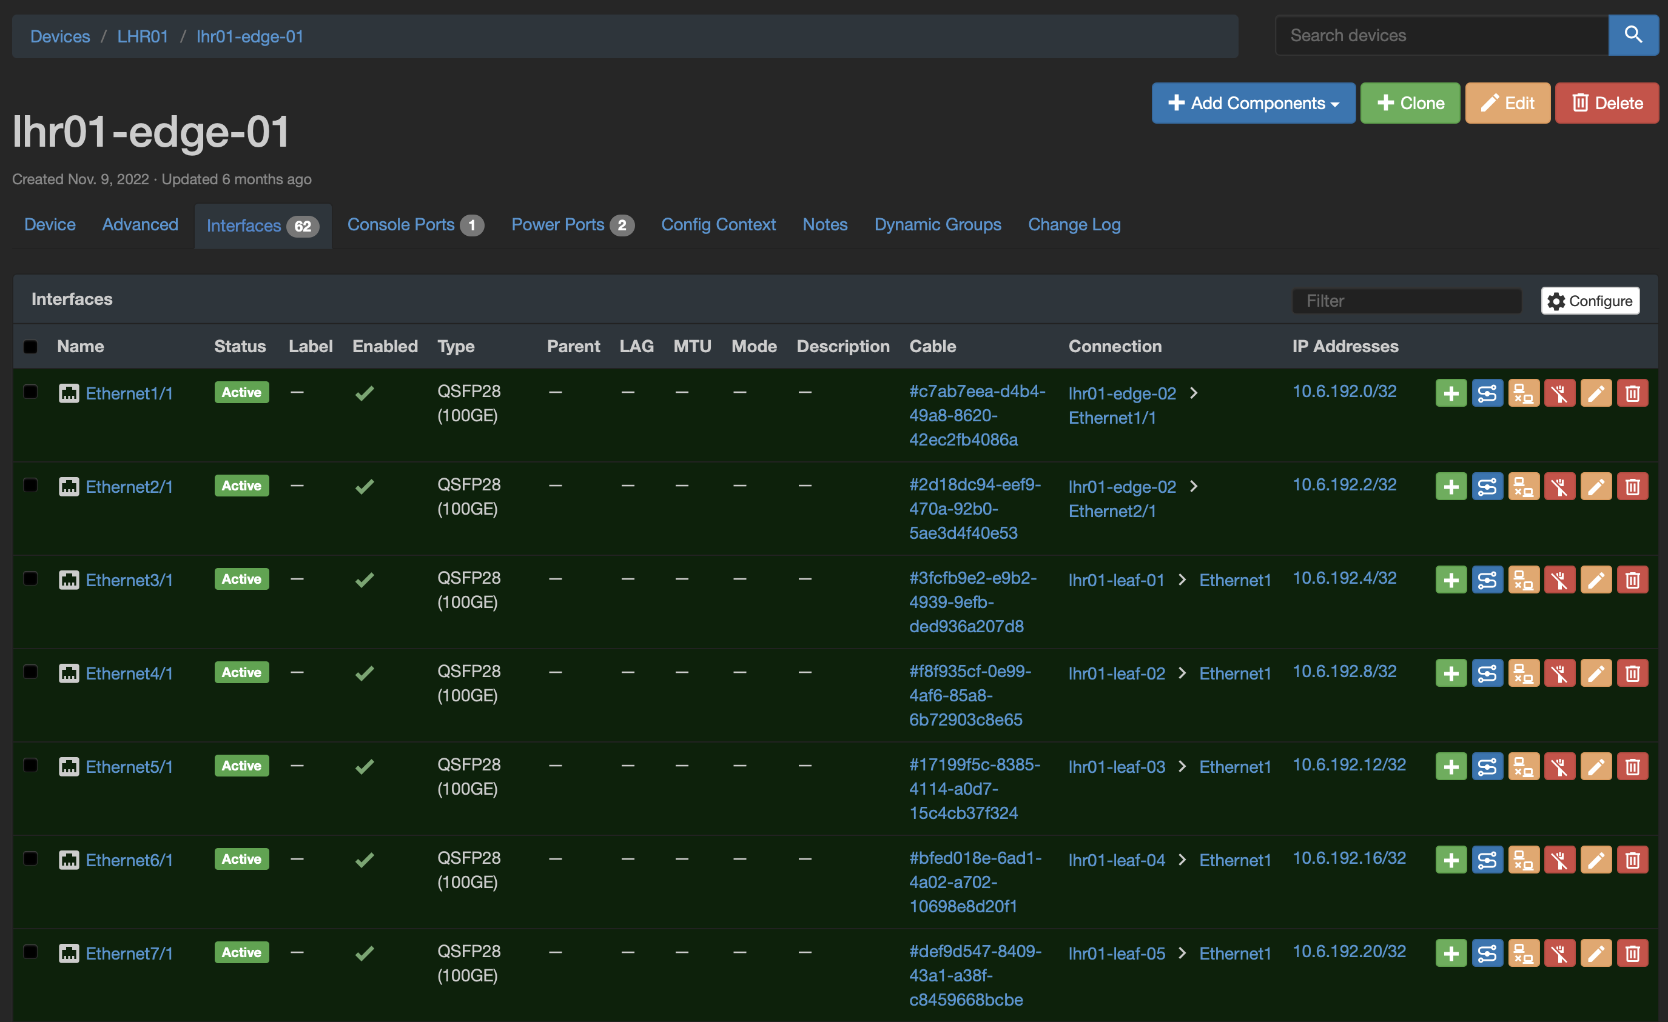Click the interface icon beside Ethernet7/1
This screenshot has width=1668, height=1022.
(69, 953)
